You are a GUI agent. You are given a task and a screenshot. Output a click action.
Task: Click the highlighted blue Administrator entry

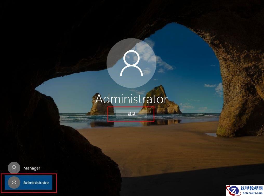pos(29,183)
